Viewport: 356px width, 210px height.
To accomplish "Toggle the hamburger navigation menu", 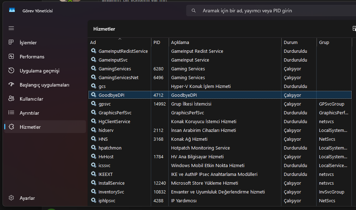I will (x=11, y=28).
